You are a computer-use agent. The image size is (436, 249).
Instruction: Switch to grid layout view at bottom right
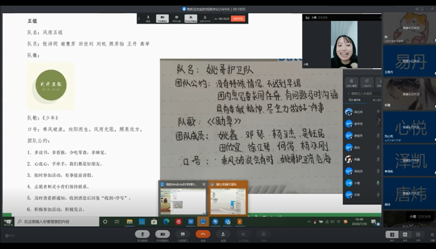tap(392, 235)
